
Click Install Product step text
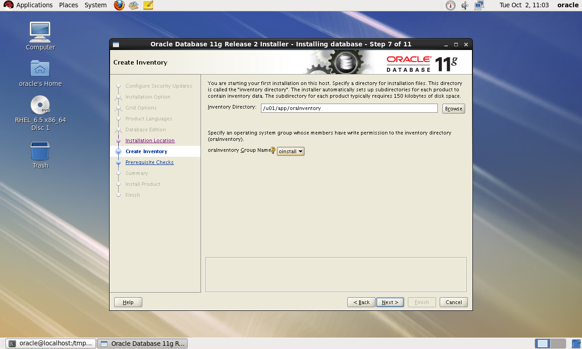[143, 184]
